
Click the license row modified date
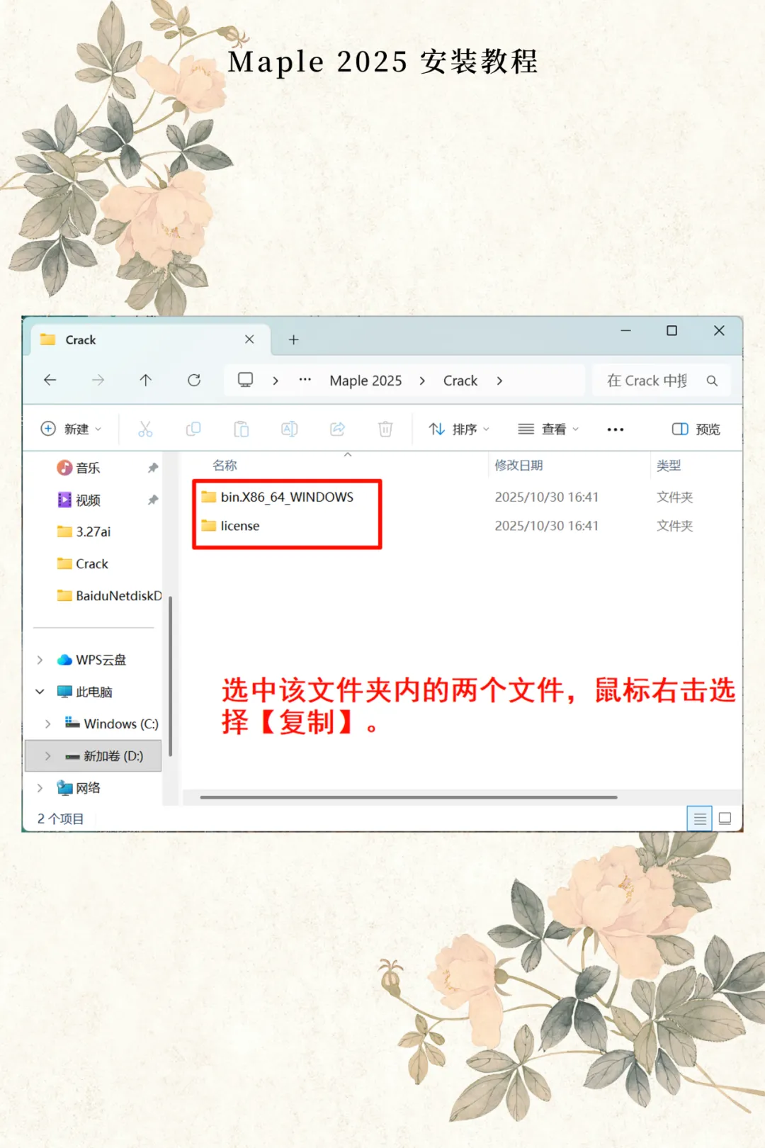[546, 526]
